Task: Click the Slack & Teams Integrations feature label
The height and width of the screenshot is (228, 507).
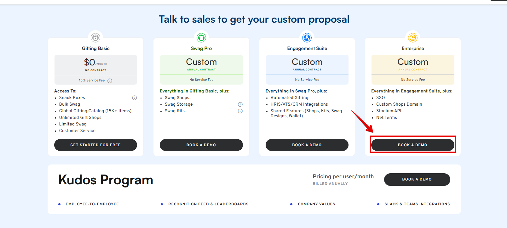Action: point(417,204)
